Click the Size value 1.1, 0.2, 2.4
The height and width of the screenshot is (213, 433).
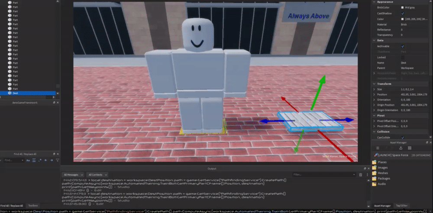pos(407,90)
